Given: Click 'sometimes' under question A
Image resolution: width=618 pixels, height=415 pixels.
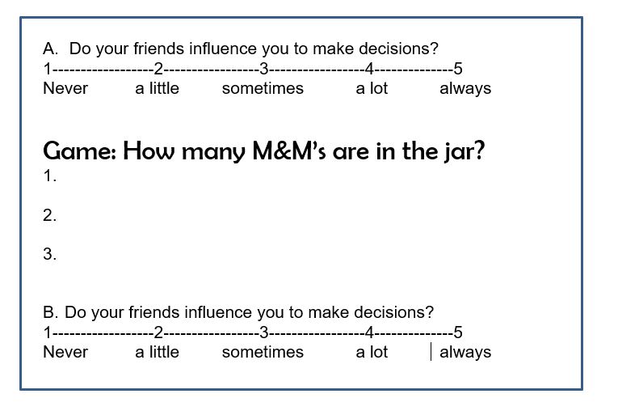Looking at the screenshot, I should 263,88.
